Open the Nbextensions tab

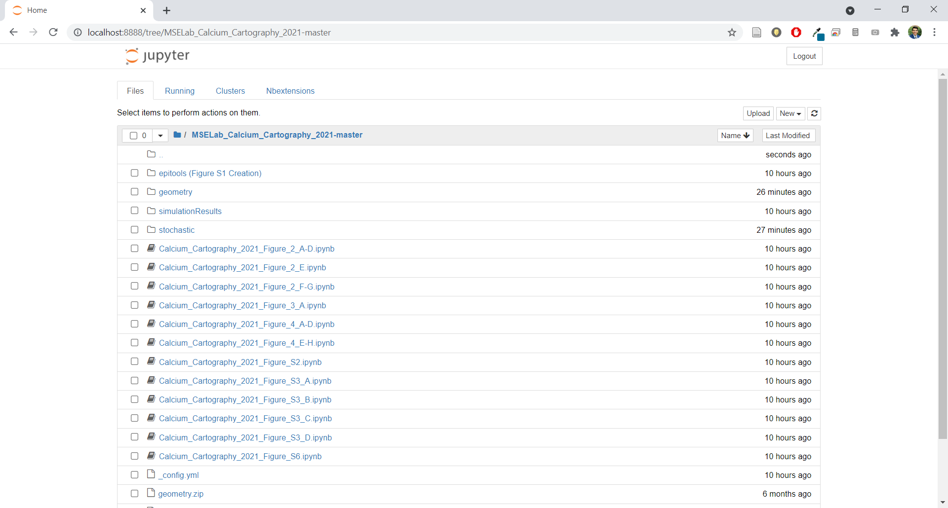pos(290,91)
